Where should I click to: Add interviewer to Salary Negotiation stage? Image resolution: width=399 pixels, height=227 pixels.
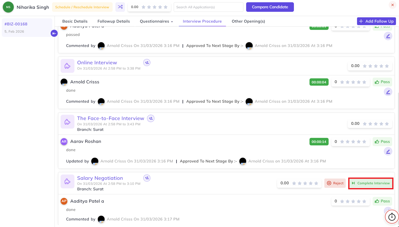click(x=147, y=178)
